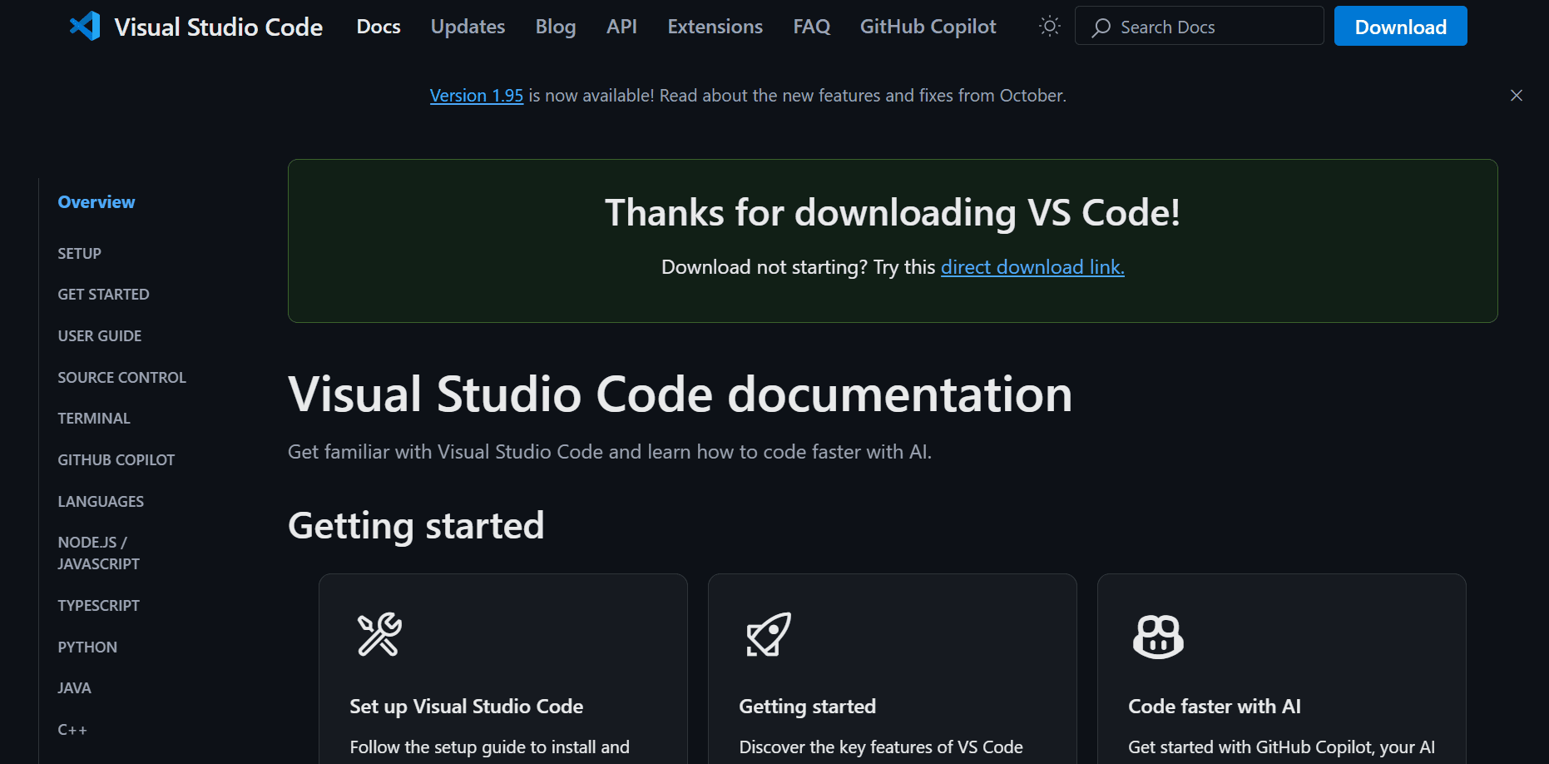Image resolution: width=1549 pixels, height=764 pixels.
Task: Expand the TYPESCRIPT sidebar section
Action: click(x=98, y=606)
